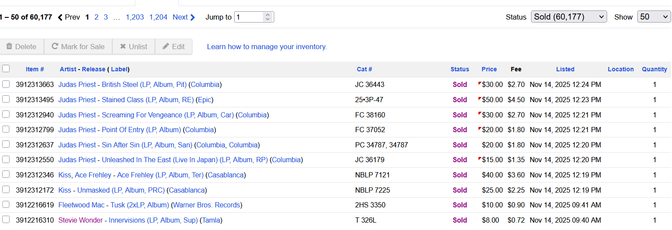
Task: Check the box for Point Of Entry row
Action: [x=6, y=129]
